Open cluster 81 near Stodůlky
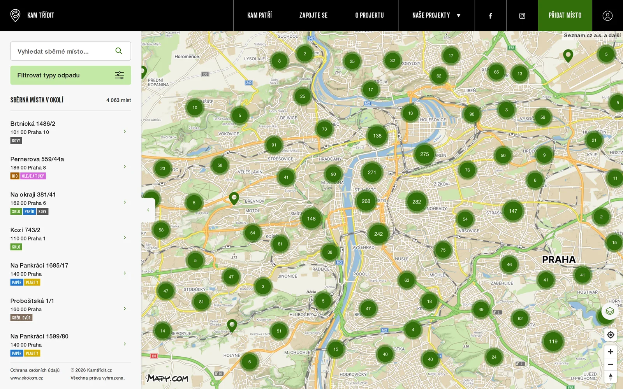 point(201,302)
